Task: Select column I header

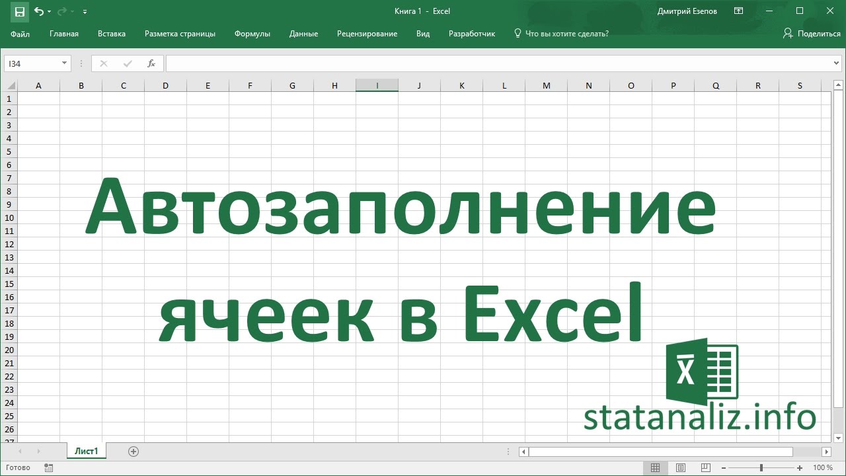Action: coord(377,86)
